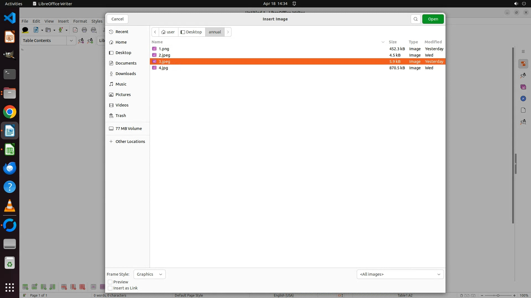This screenshot has width=531, height=298.
Task: Click the search icon in dialog header
Action: (x=415, y=19)
